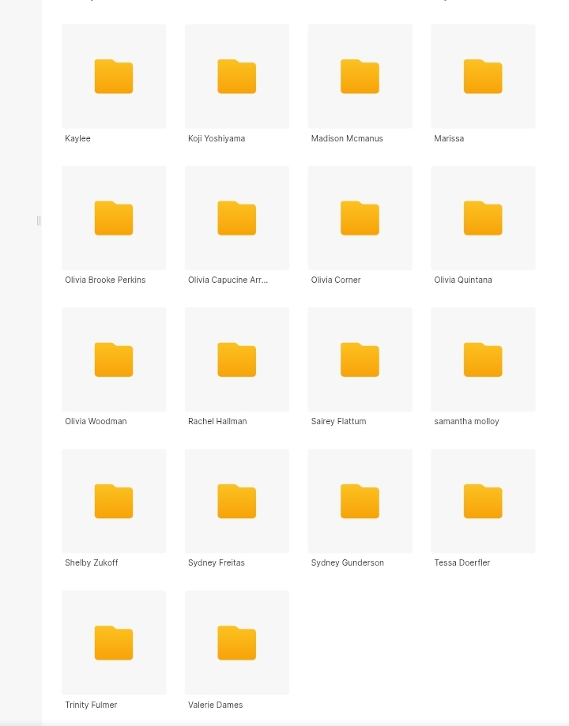Screen dimensions: 569x726
Task: Click the Madison Mcmanus folder icon
Action: [x=360, y=77]
